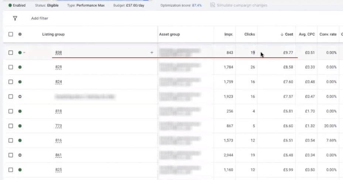Tick the select-all checkbox in the header
The height and width of the screenshot is (180, 343).
[11, 34]
